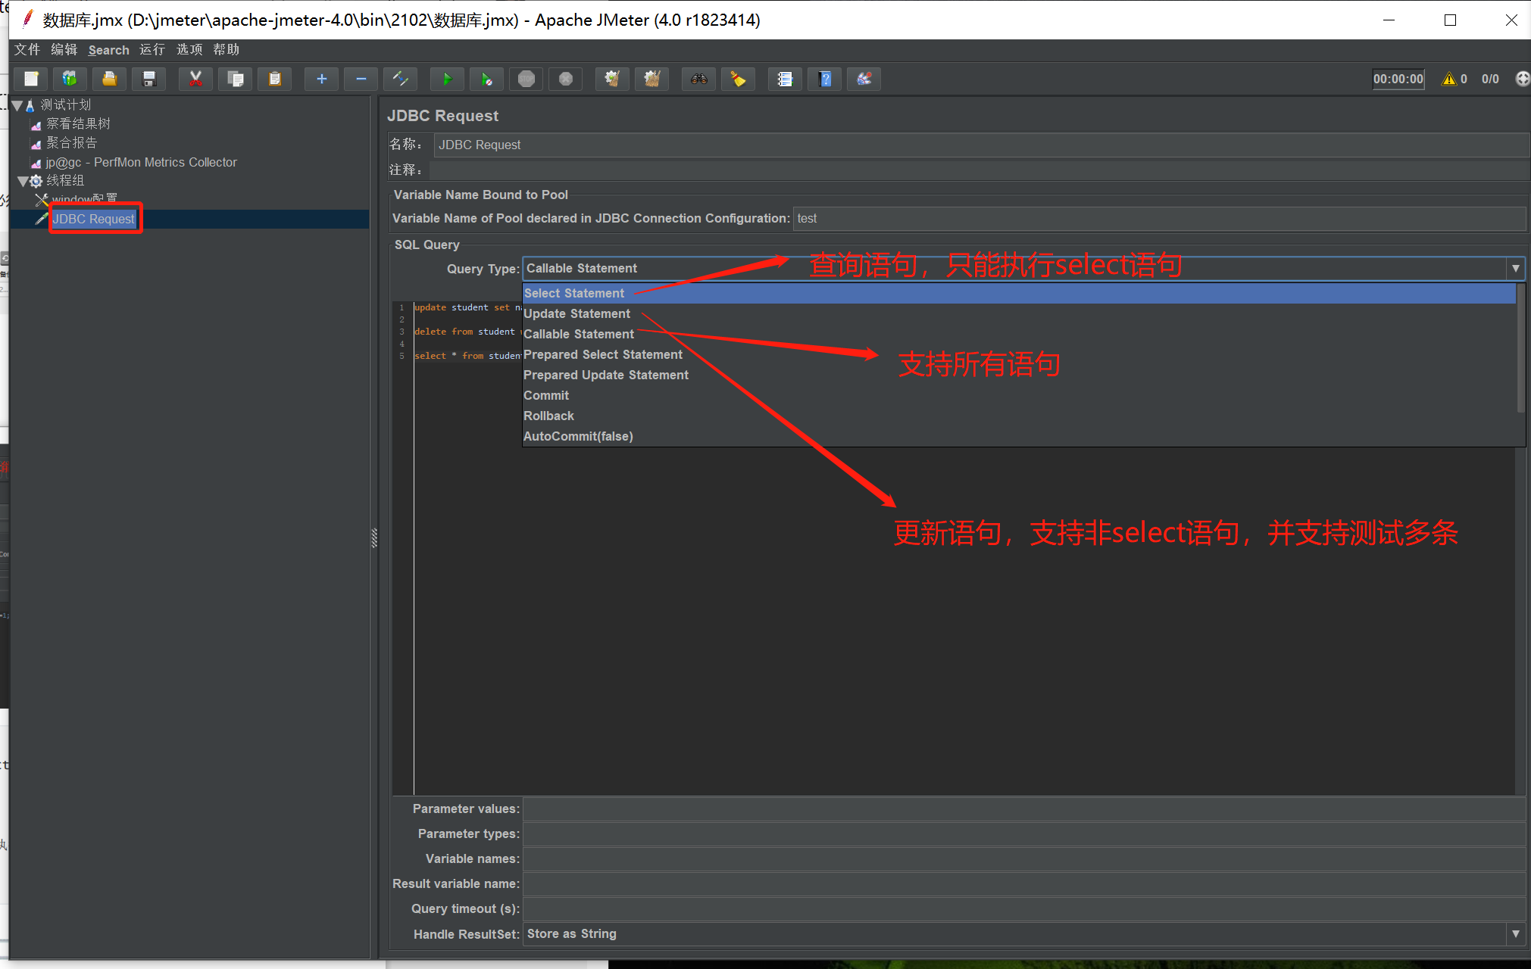Screen dimensions: 1531x969
Task: Open the Search menu
Action: tap(108, 50)
